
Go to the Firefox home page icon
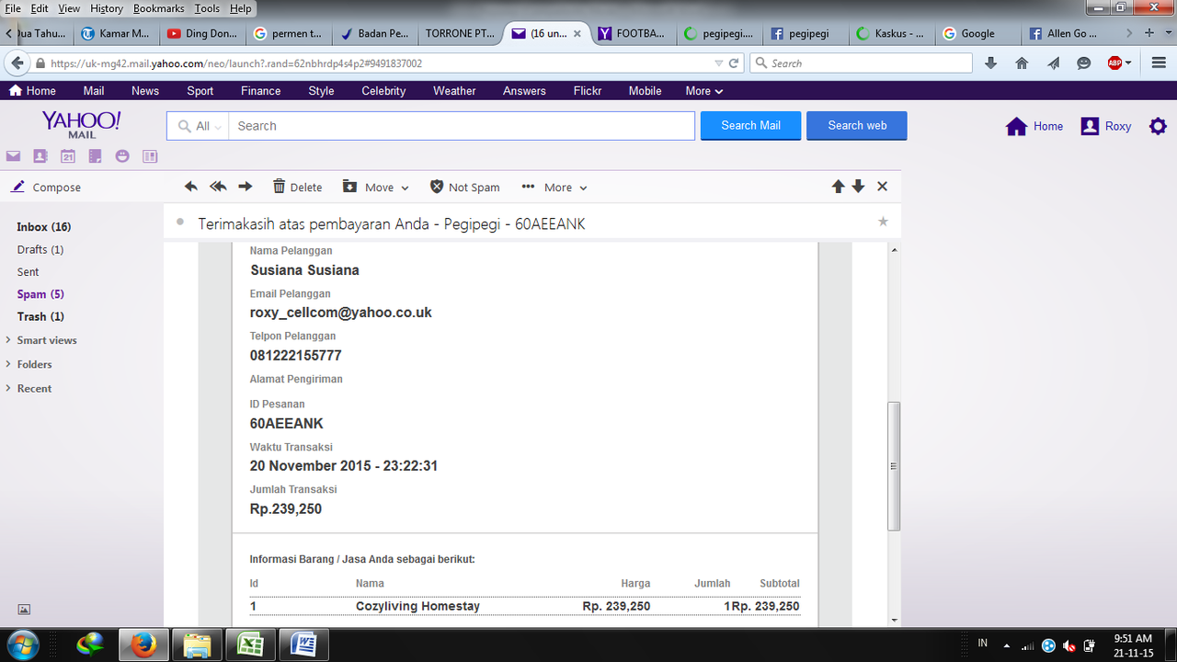[x=1022, y=63]
